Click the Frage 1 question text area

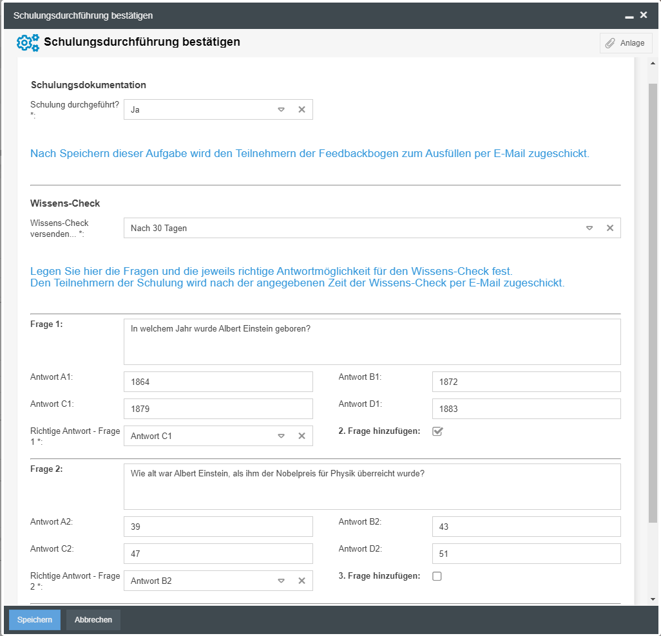click(x=372, y=342)
